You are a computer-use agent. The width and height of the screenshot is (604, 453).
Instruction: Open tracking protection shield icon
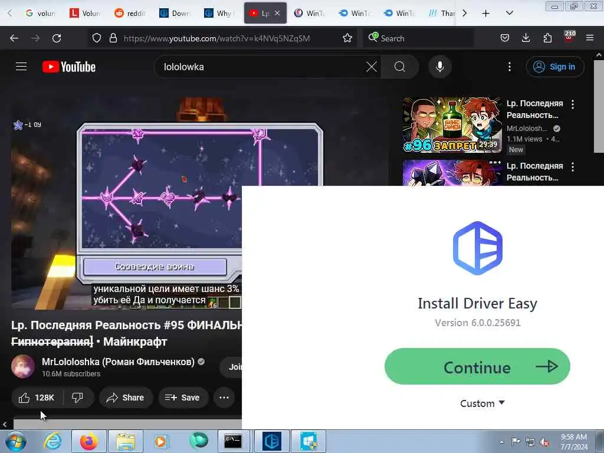click(97, 38)
